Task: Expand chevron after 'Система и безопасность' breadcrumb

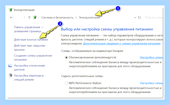Action: coord(76,18)
